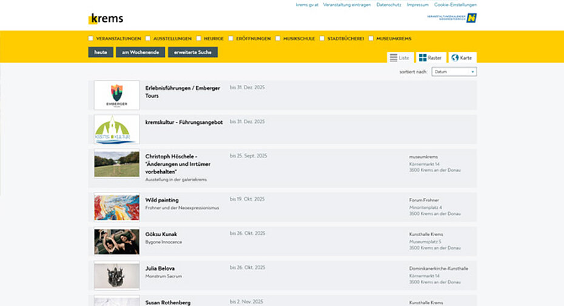
Task: Switch to Liste view
Action: (399, 58)
